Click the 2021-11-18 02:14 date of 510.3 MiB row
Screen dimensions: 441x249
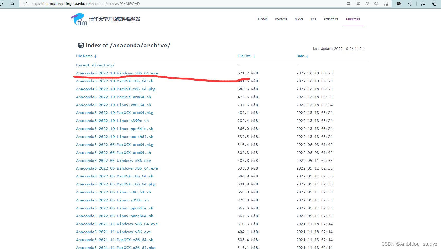point(314,224)
